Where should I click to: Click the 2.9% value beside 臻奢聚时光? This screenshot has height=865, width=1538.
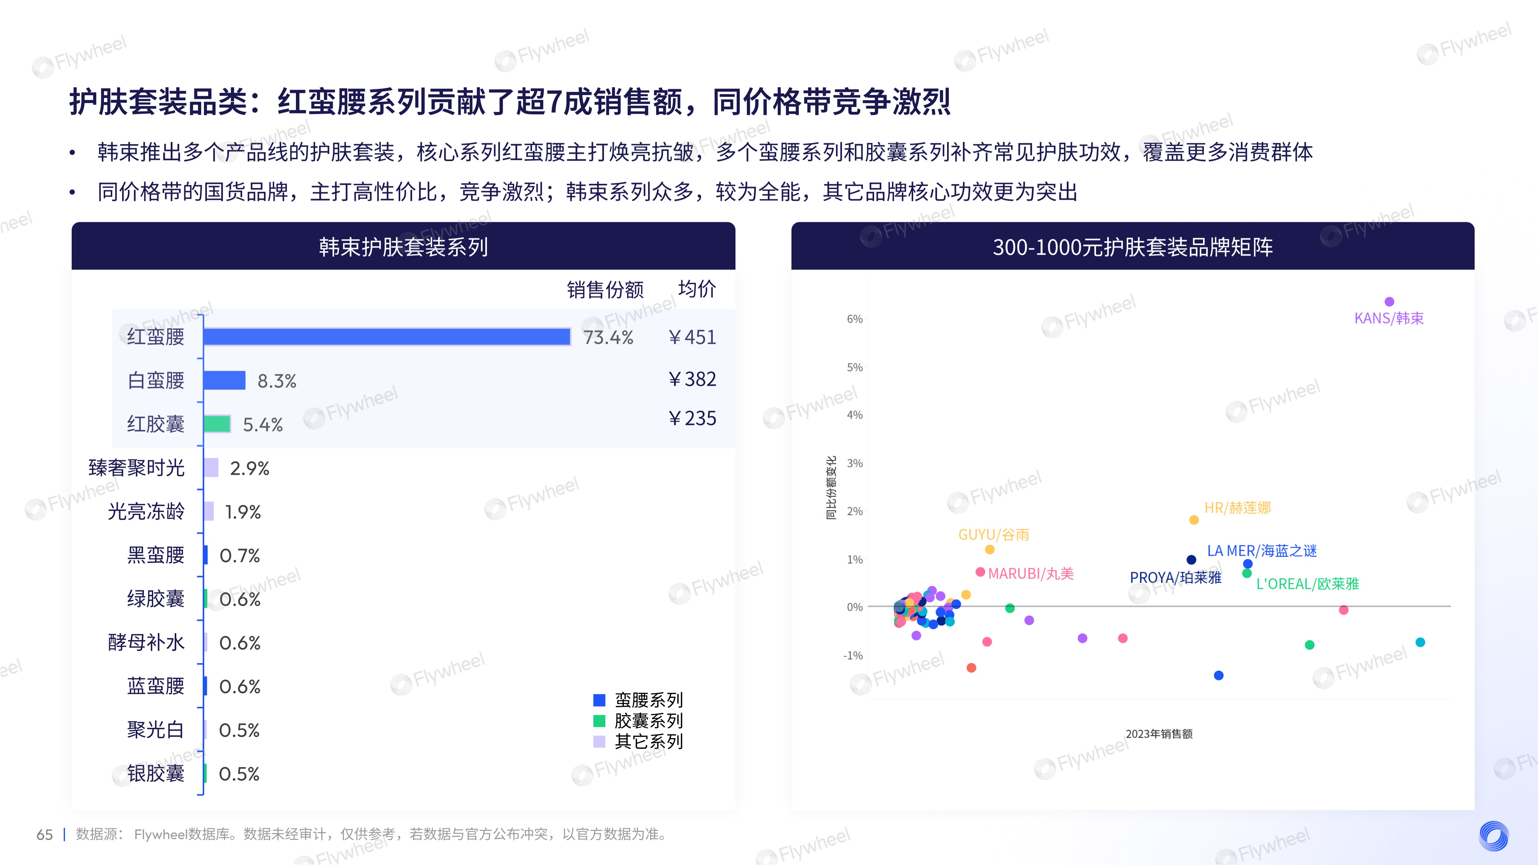pyautogui.click(x=249, y=468)
